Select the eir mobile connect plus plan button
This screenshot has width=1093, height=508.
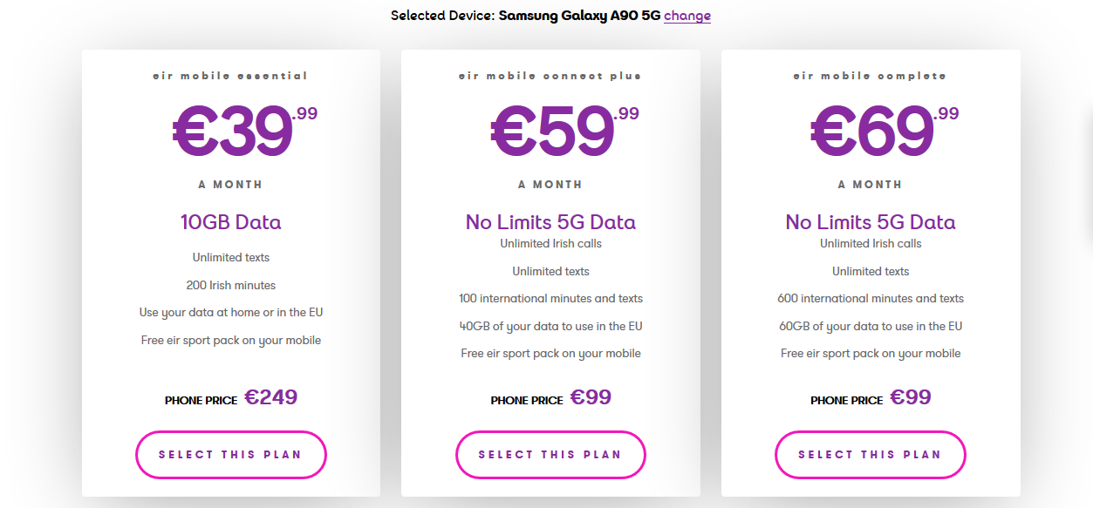pos(550,454)
